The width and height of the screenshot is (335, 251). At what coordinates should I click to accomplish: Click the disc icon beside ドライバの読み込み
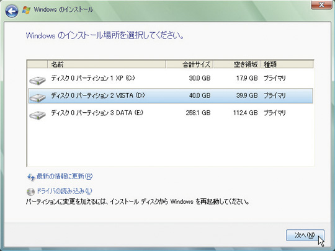31,192
